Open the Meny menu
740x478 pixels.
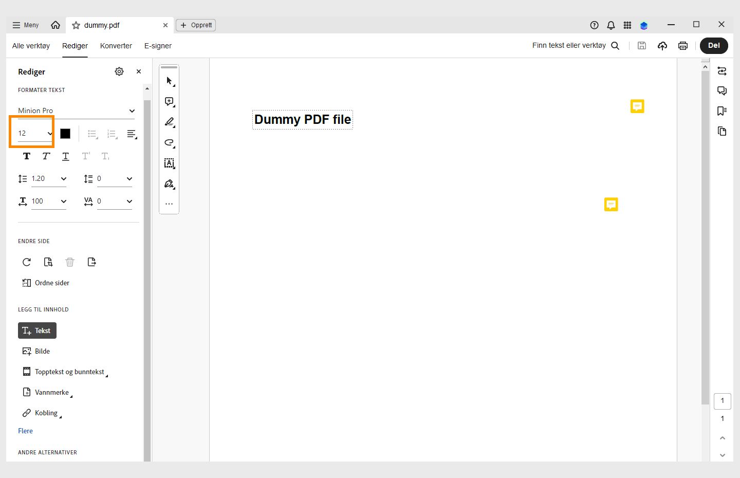pyautogui.click(x=25, y=25)
